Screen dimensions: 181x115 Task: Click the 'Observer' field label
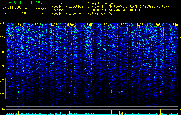[58, 3]
